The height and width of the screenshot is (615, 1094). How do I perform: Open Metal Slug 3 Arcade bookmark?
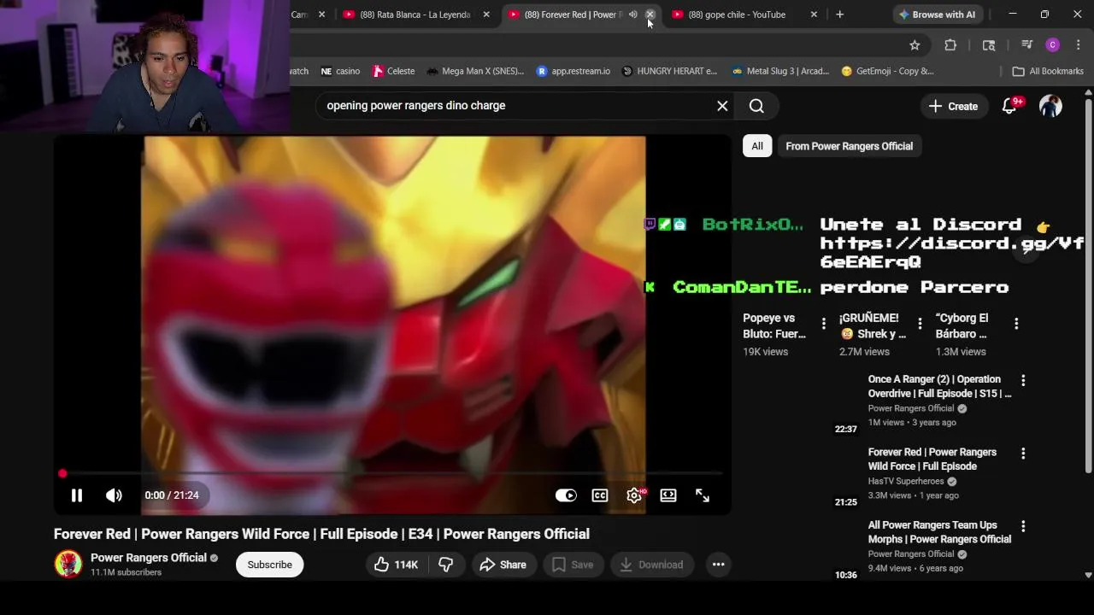click(x=779, y=71)
